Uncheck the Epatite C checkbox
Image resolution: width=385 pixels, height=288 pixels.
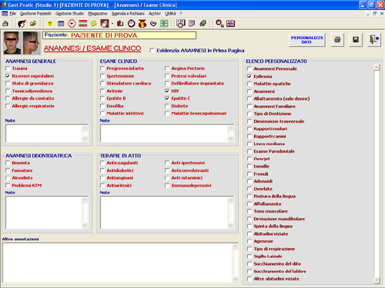pyautogui.click(x=167, y=98)
